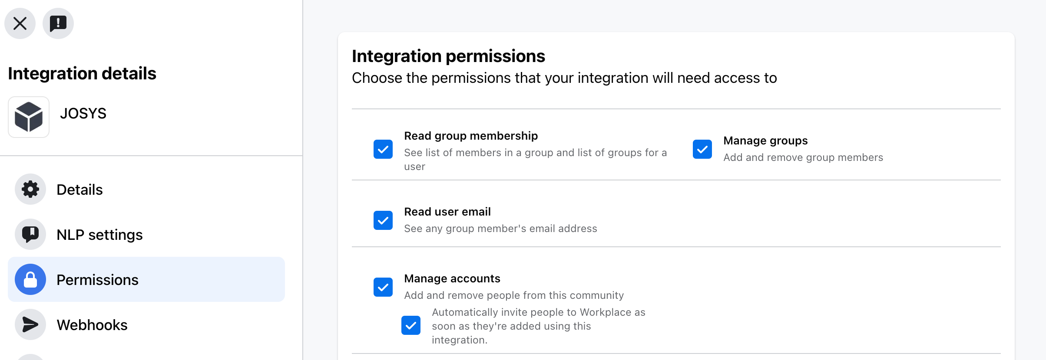Open the Details section label

point(79,190)
